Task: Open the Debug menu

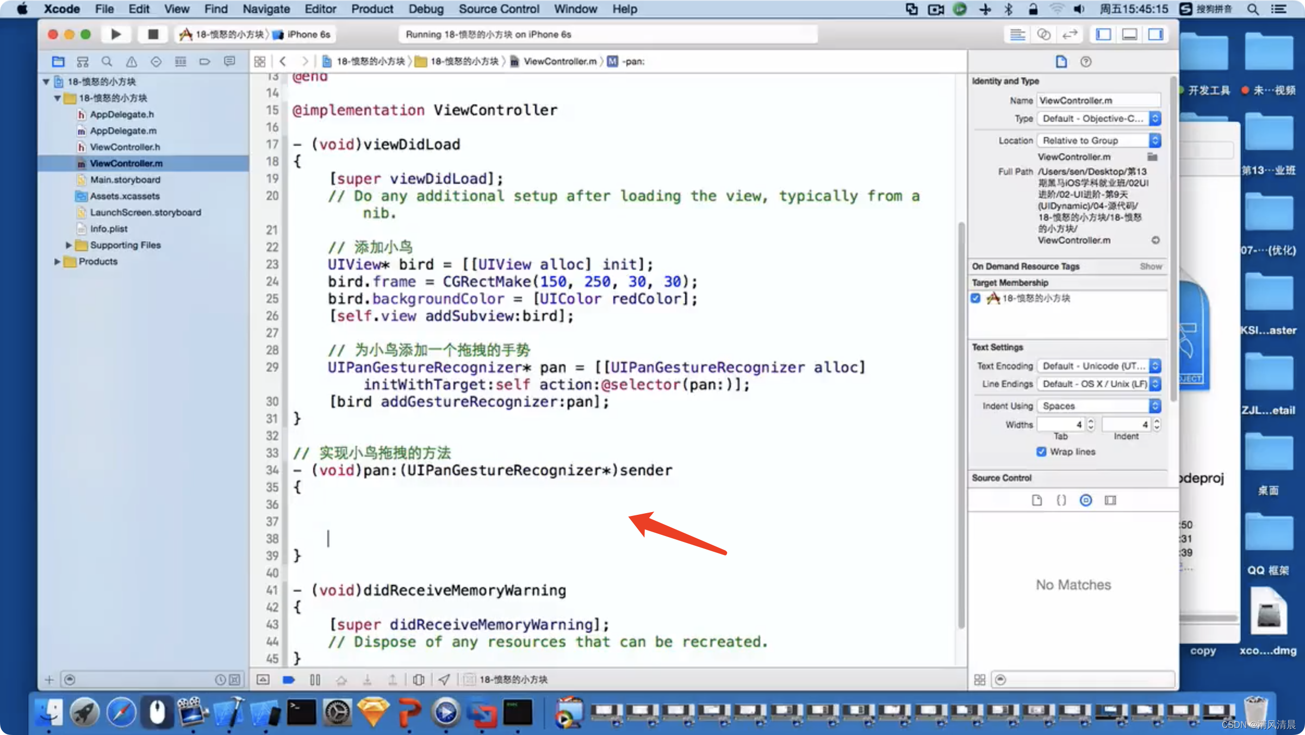Action: [x=426, y=9]
